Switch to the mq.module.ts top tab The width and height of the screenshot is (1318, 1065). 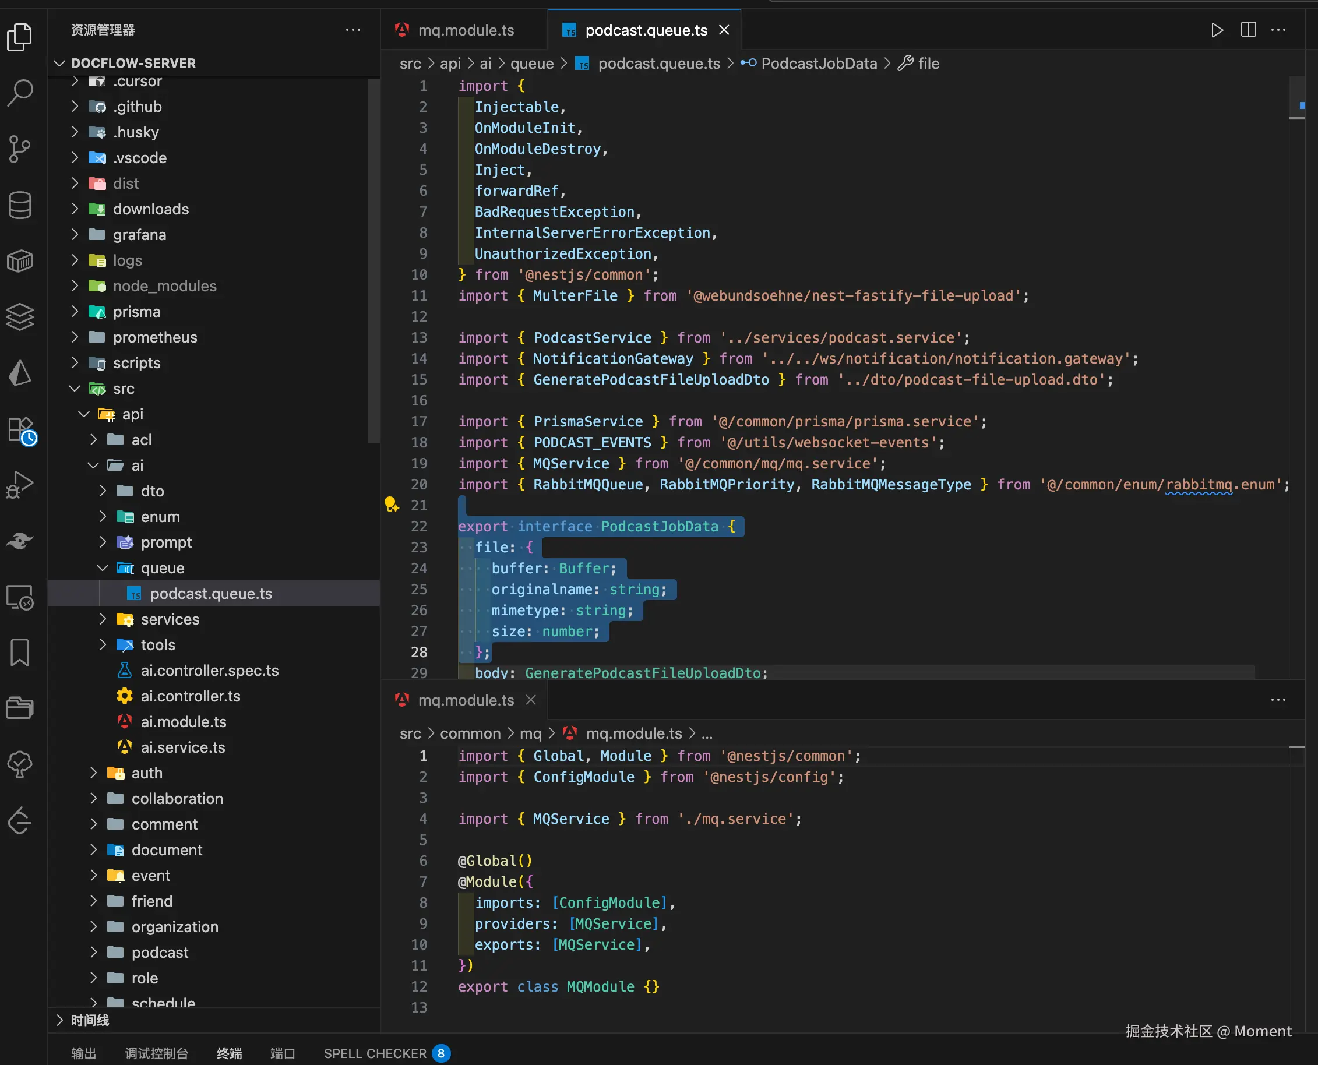(x=465, y=30)
